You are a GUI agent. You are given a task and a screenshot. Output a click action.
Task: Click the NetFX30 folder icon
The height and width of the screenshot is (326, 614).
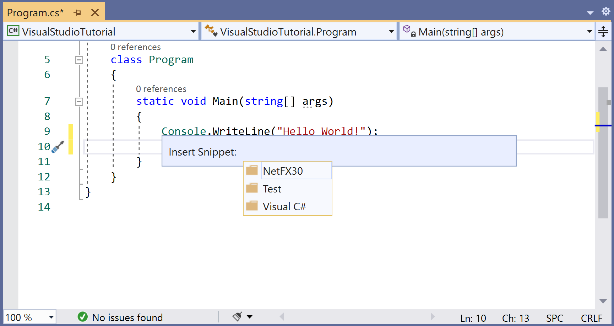coord(252,170)
